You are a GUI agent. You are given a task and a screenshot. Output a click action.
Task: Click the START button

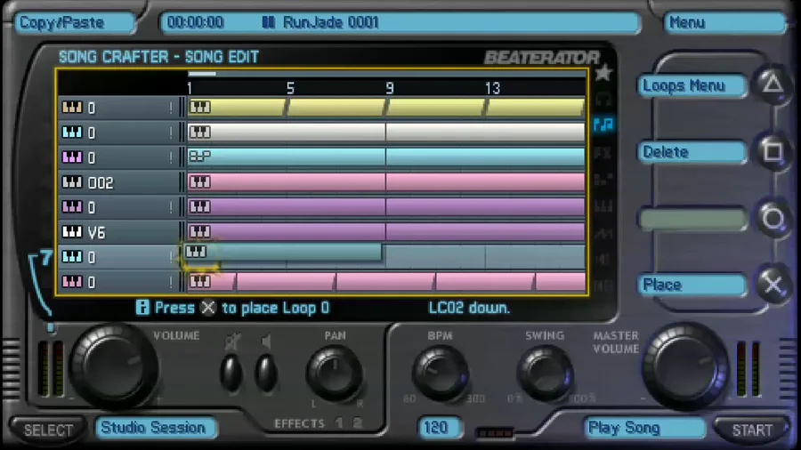751,430
